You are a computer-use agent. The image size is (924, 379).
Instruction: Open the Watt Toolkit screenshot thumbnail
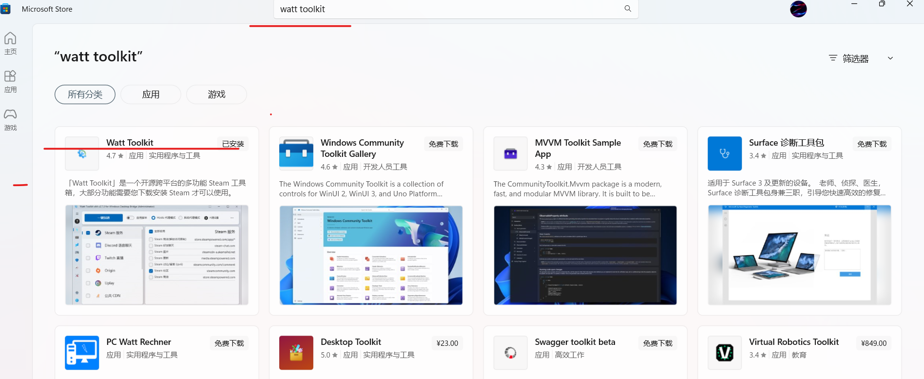point(157,255)
